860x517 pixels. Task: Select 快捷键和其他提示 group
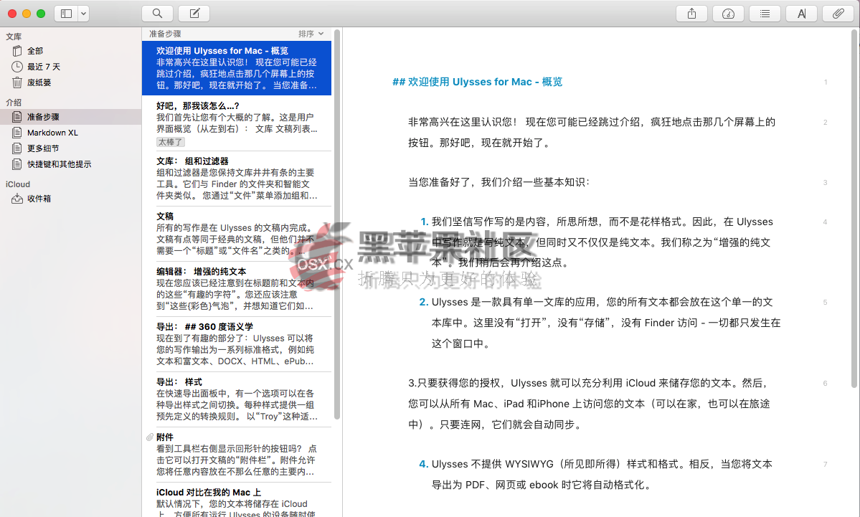(70, 164)
